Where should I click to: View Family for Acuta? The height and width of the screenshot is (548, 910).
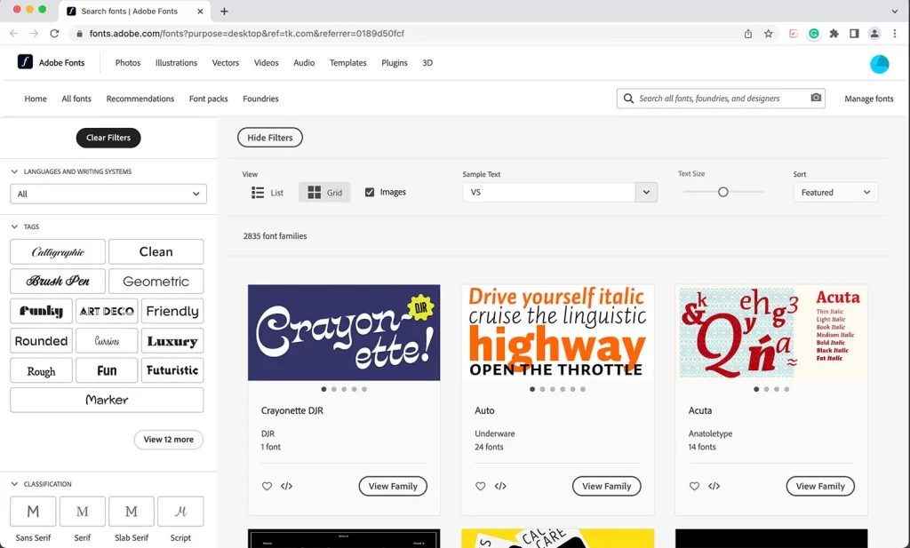point(820,486)
